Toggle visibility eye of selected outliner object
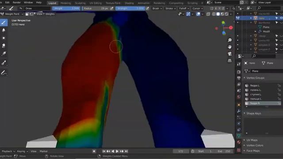283x159 pixels. (281, 18)
